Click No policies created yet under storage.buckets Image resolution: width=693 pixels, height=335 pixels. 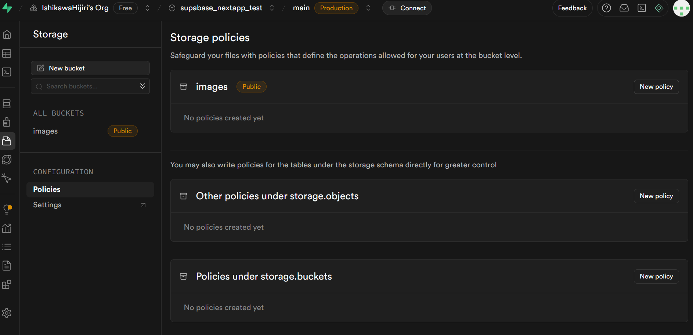[x=224, y=307]
